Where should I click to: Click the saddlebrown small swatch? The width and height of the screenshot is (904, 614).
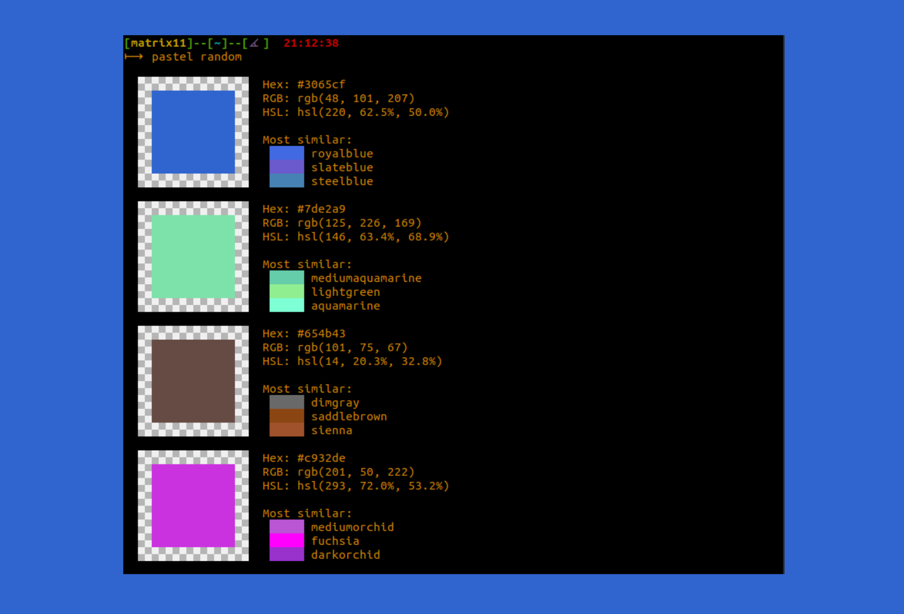pos(287,416)
